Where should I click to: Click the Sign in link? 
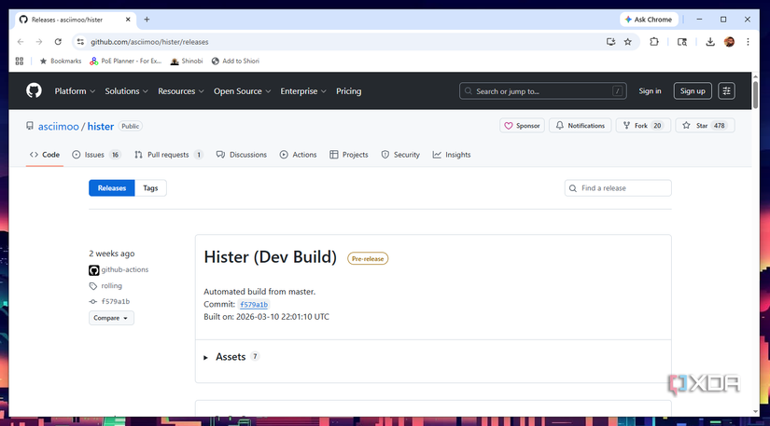pyautogui.click(x=650, y=90)
